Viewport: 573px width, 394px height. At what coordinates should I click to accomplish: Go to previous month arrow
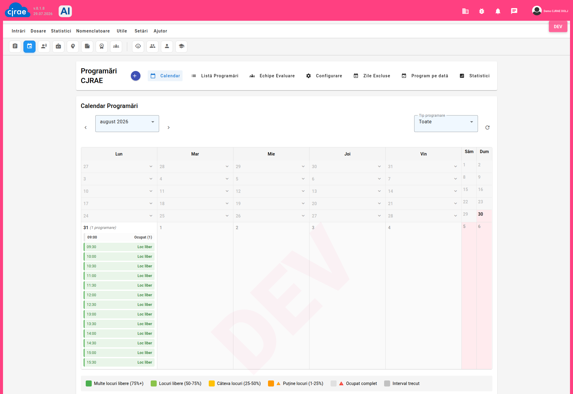click(86, 128)
